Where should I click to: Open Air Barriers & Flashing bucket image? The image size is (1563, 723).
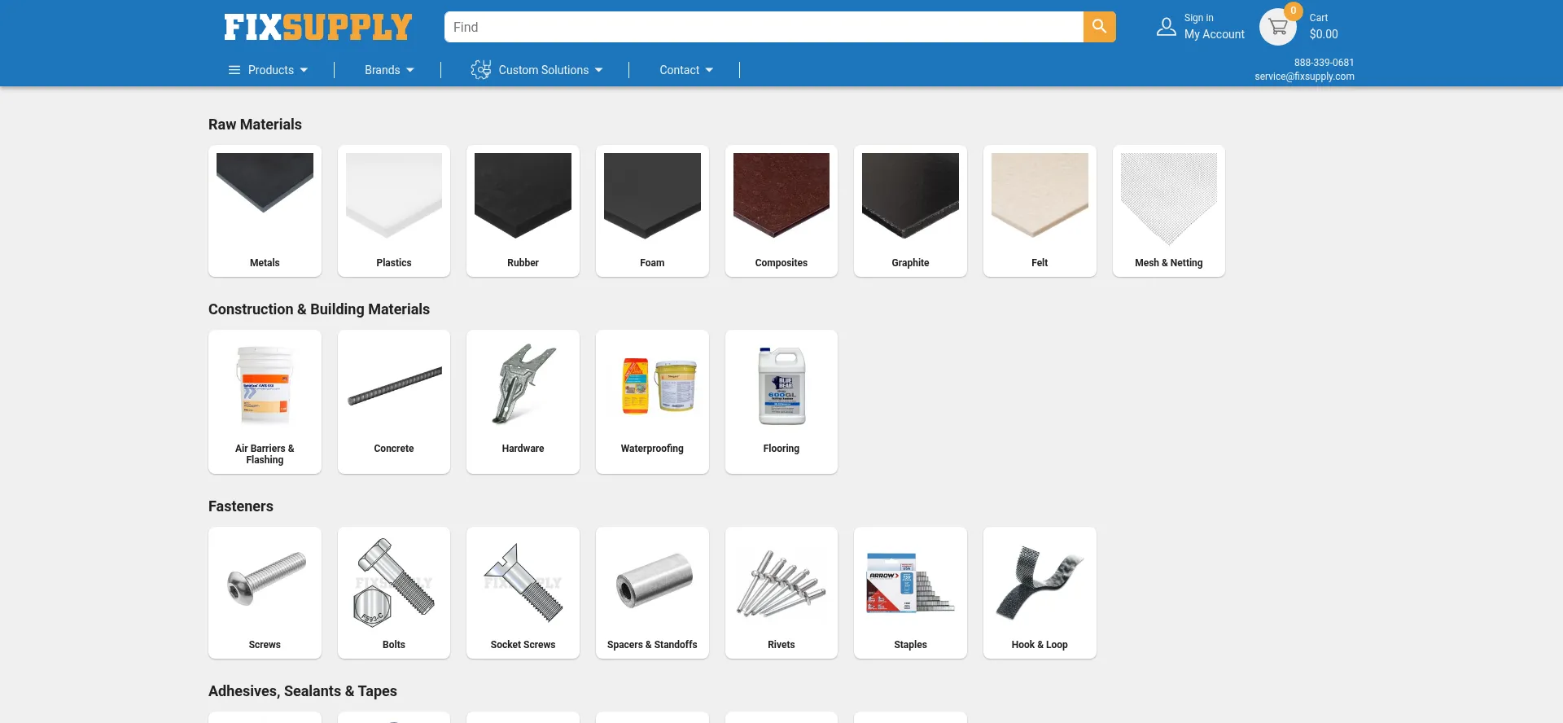pyautogui.click(x=265, y=384)
